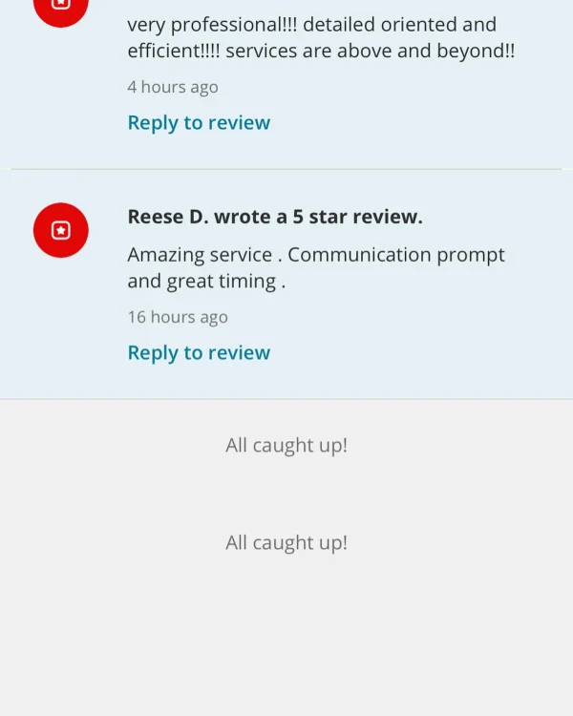Open the 'Reese D. wrote a 5 star review' heading

[x=275, y=217]
